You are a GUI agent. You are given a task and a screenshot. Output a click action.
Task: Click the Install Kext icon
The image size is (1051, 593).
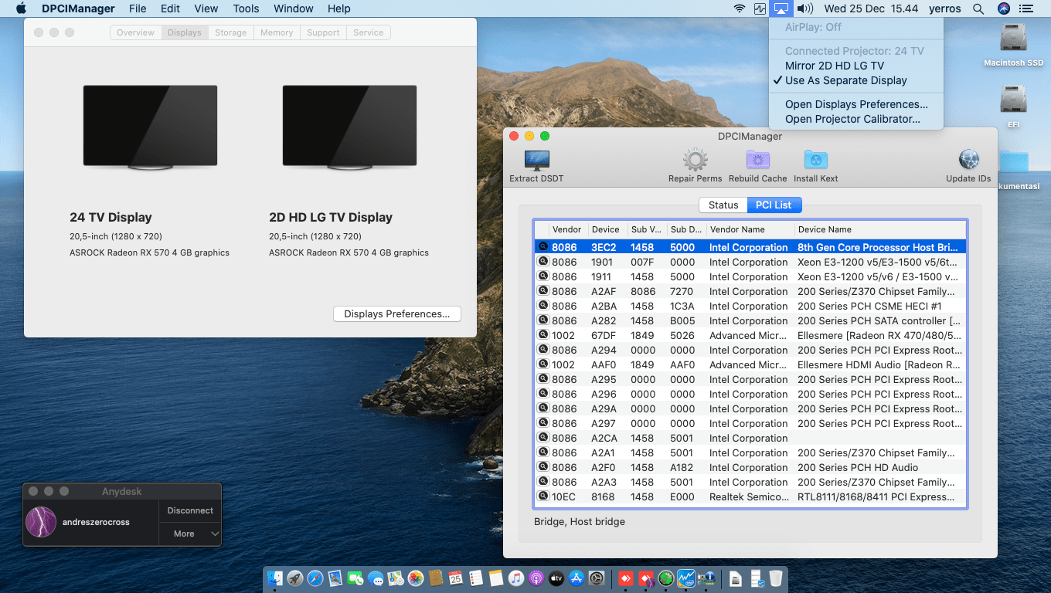pos(815,161)
